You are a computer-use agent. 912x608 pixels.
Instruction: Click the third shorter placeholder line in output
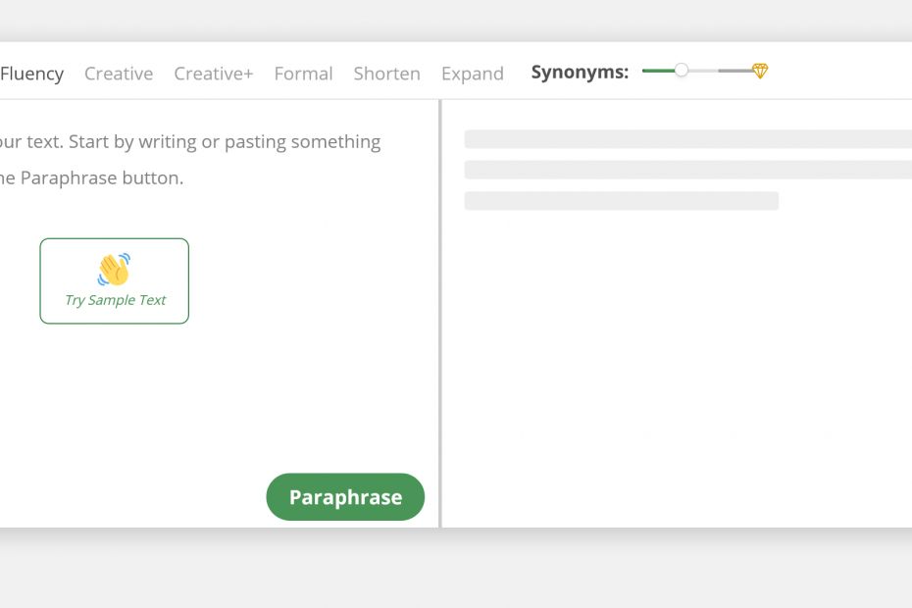tap(621, 201)
